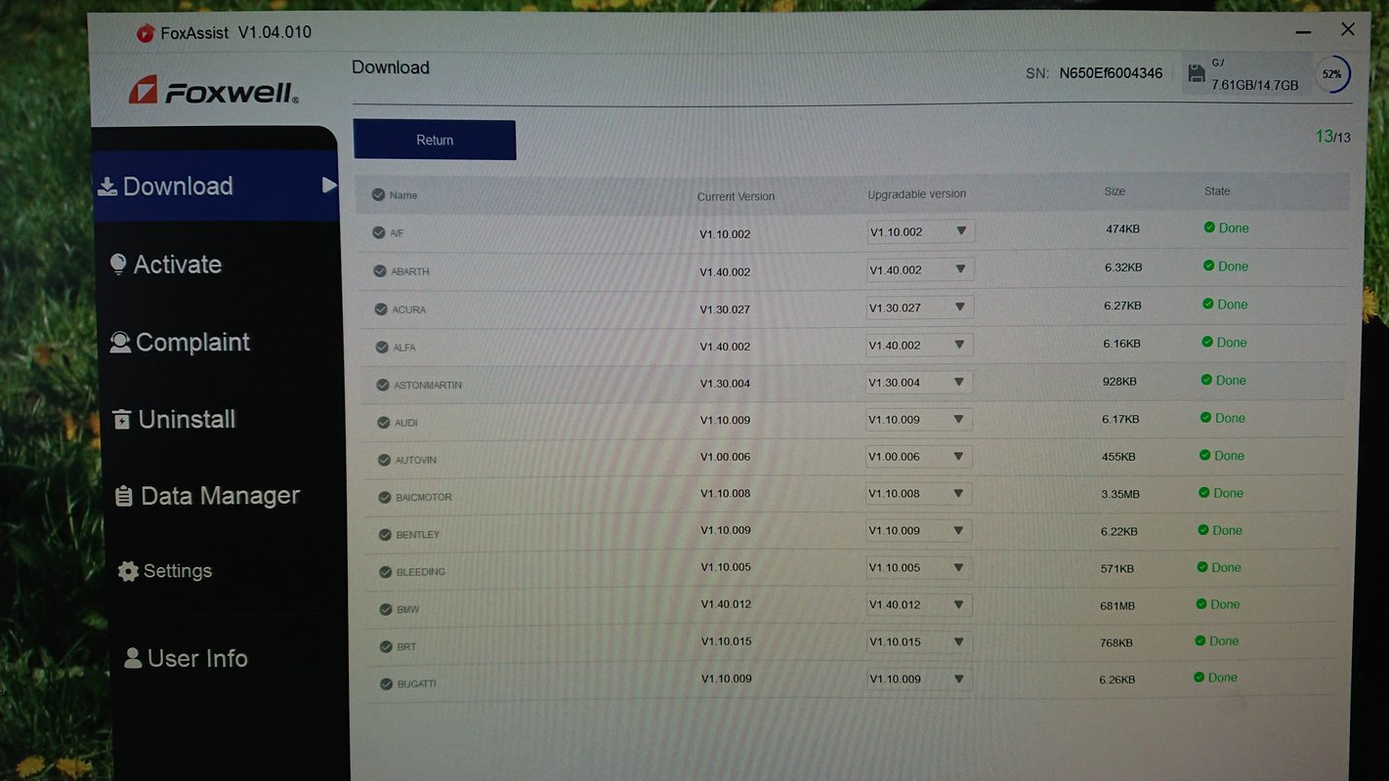Toggle the ACURA row checkbox
The width and height of the screenshot is (1389, 781).
(x=381, y=308)
